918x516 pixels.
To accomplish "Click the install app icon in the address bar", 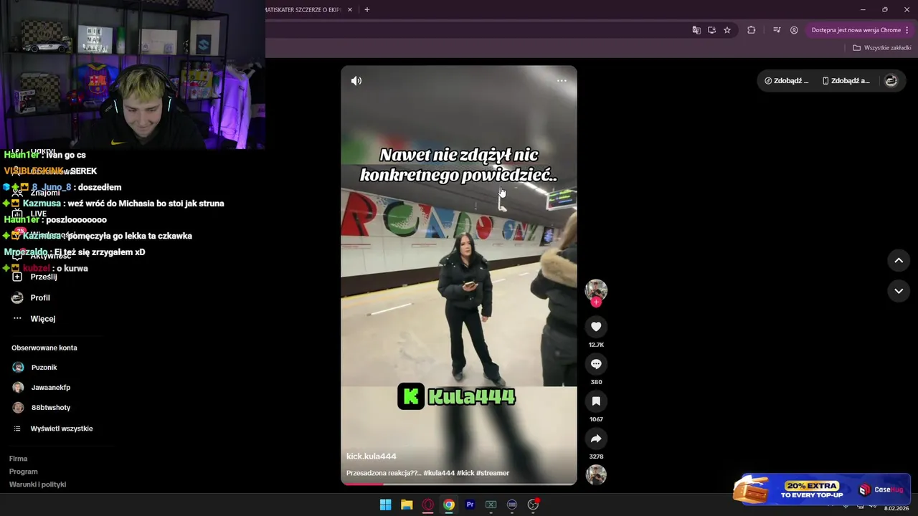I will (711, 30).
